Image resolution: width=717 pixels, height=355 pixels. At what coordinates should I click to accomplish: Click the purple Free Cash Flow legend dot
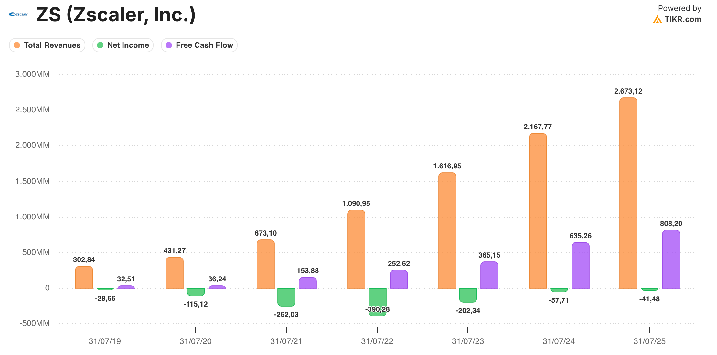click(169, 45)
